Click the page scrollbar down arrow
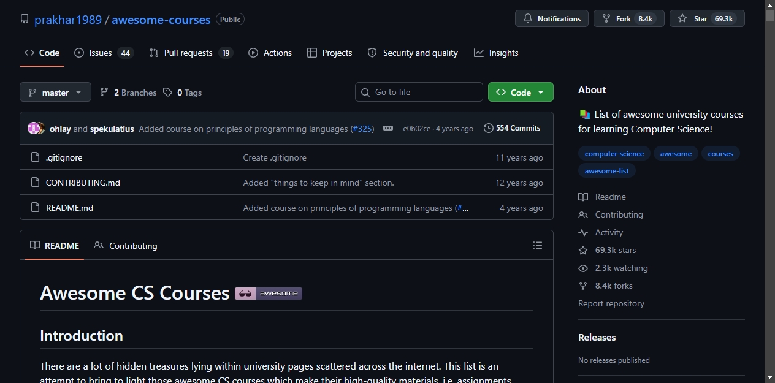The height and width of the screenshot is (383, 775). click(769, 377)
